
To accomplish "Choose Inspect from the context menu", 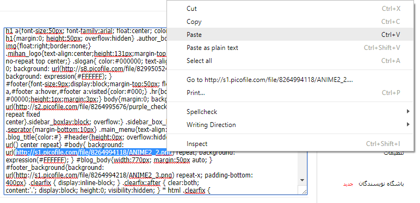I will pyautogui.click(x=291, y=144).
